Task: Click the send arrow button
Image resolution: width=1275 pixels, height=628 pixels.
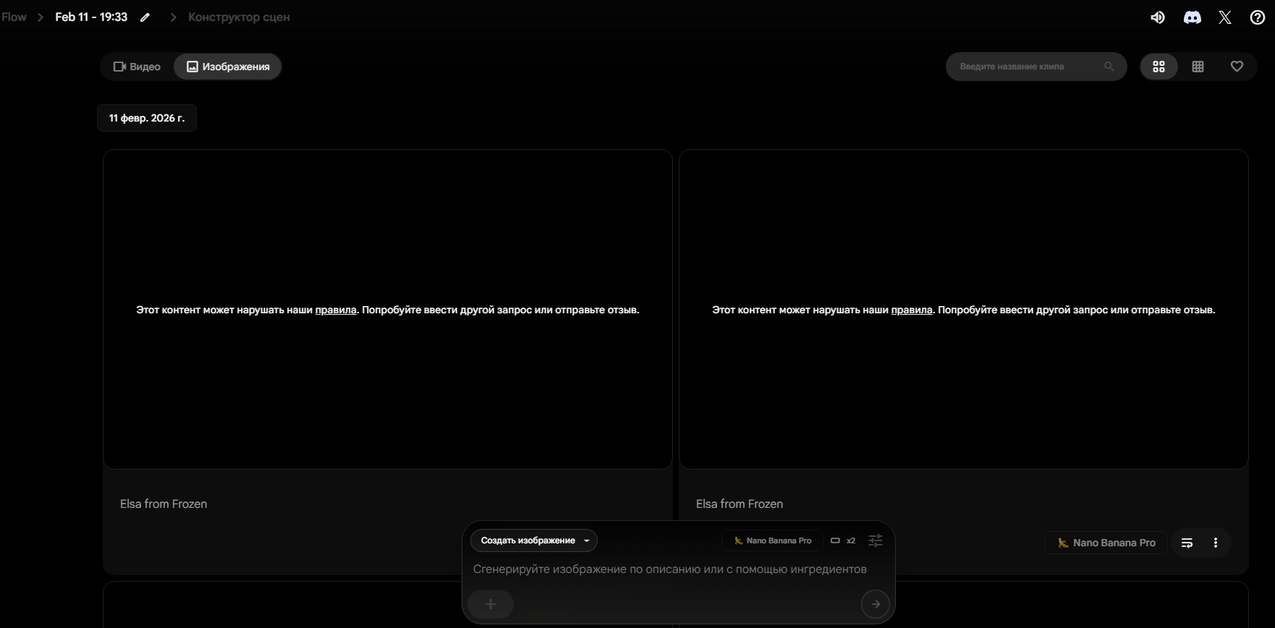Action: point(876,604)
